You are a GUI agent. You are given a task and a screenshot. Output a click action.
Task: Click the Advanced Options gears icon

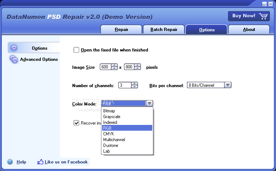click(14, 59)
